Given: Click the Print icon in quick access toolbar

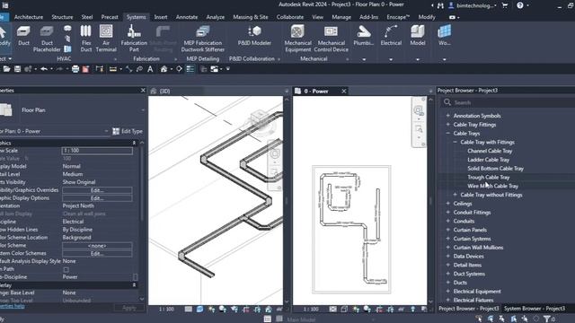Looking at the screenshot, I should coord(75,69).
